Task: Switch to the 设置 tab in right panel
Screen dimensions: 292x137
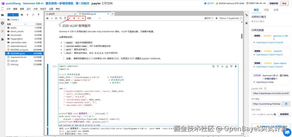Action: (x=276, y=10)
